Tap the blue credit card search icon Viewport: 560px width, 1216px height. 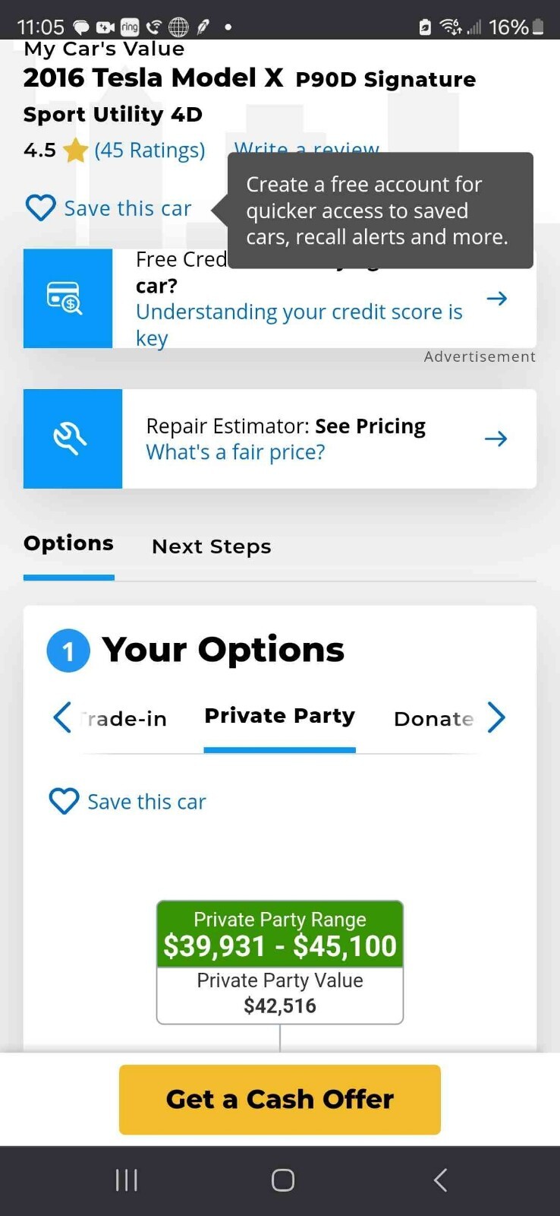(x=68, y=298)
